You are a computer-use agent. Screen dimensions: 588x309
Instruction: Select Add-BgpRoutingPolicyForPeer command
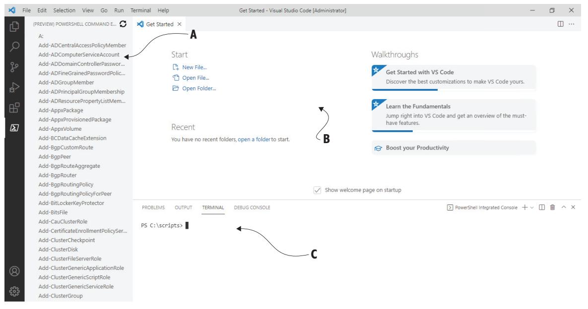pyautogui.click(x=75, y=194)
